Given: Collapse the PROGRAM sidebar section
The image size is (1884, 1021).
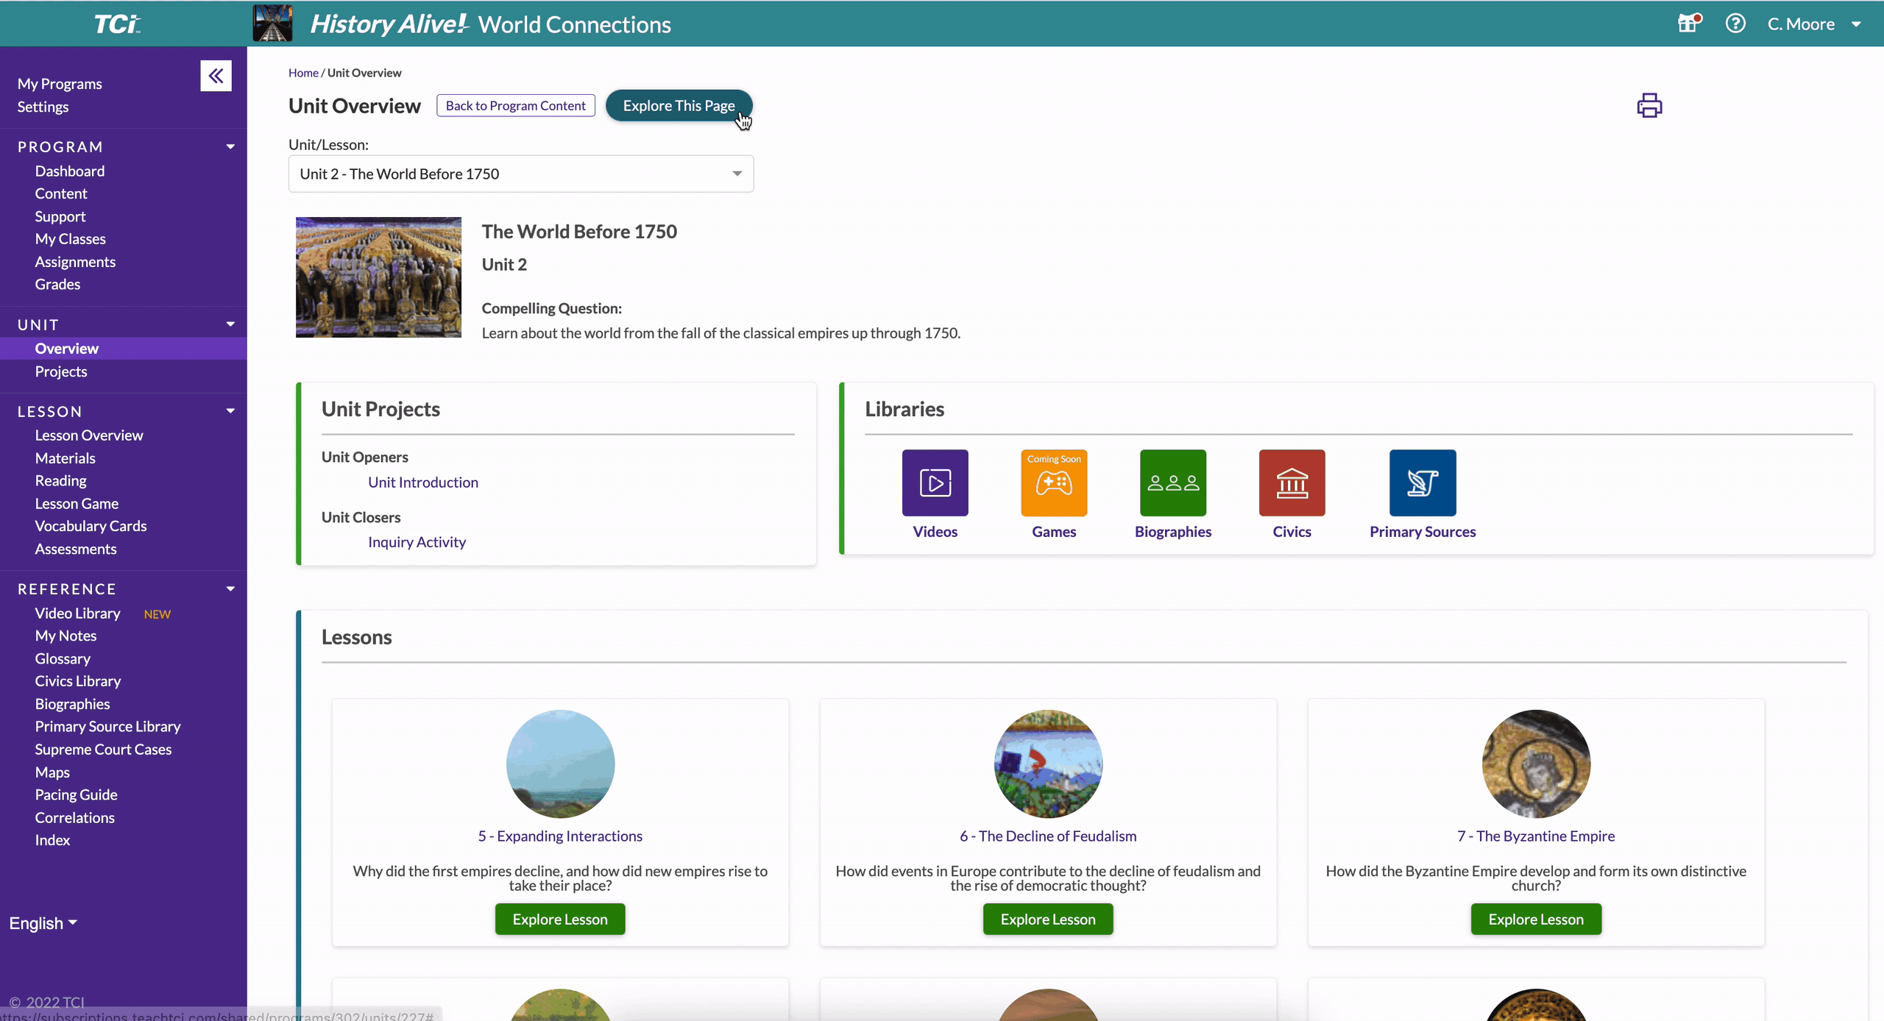Looking at the screenshot, I should point(230,146).
